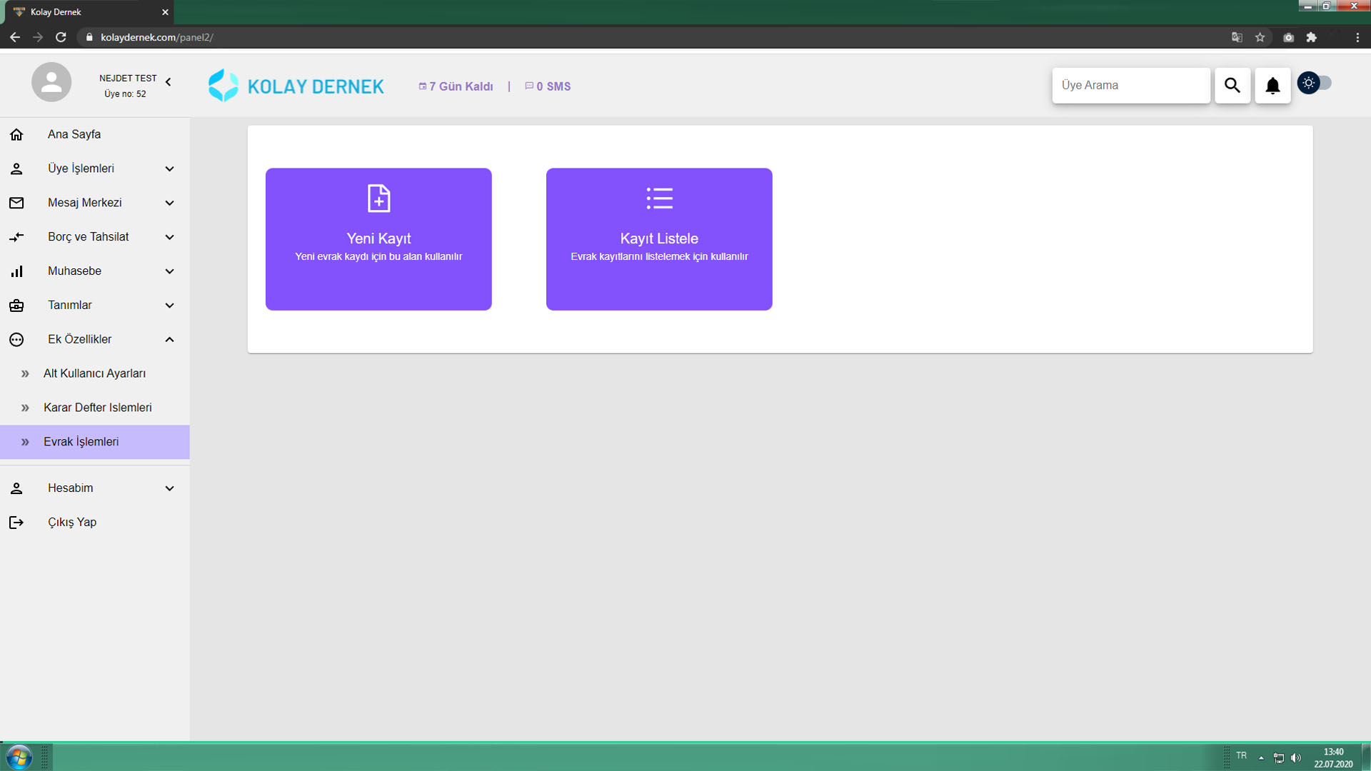Expand Üye İşlemleri chevron
Viewport: 1371px width, 771px height.
coord(169,168)
